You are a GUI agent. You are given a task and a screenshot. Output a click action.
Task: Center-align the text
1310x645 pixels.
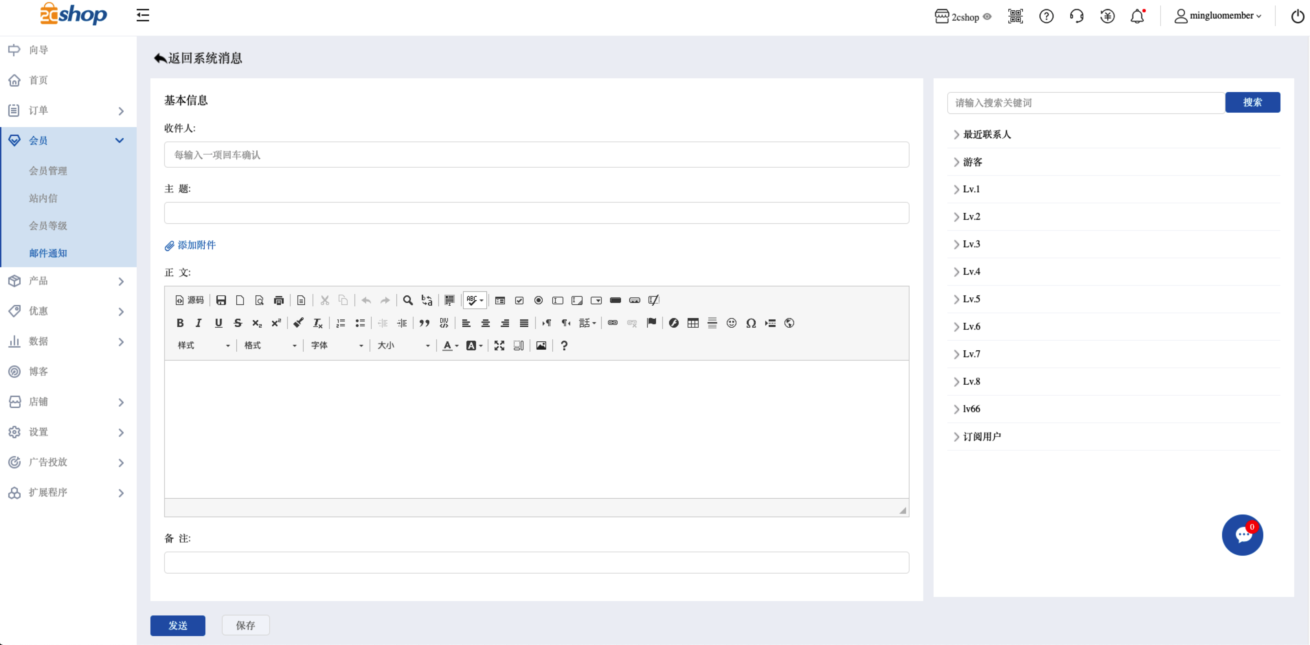[485, 323]
